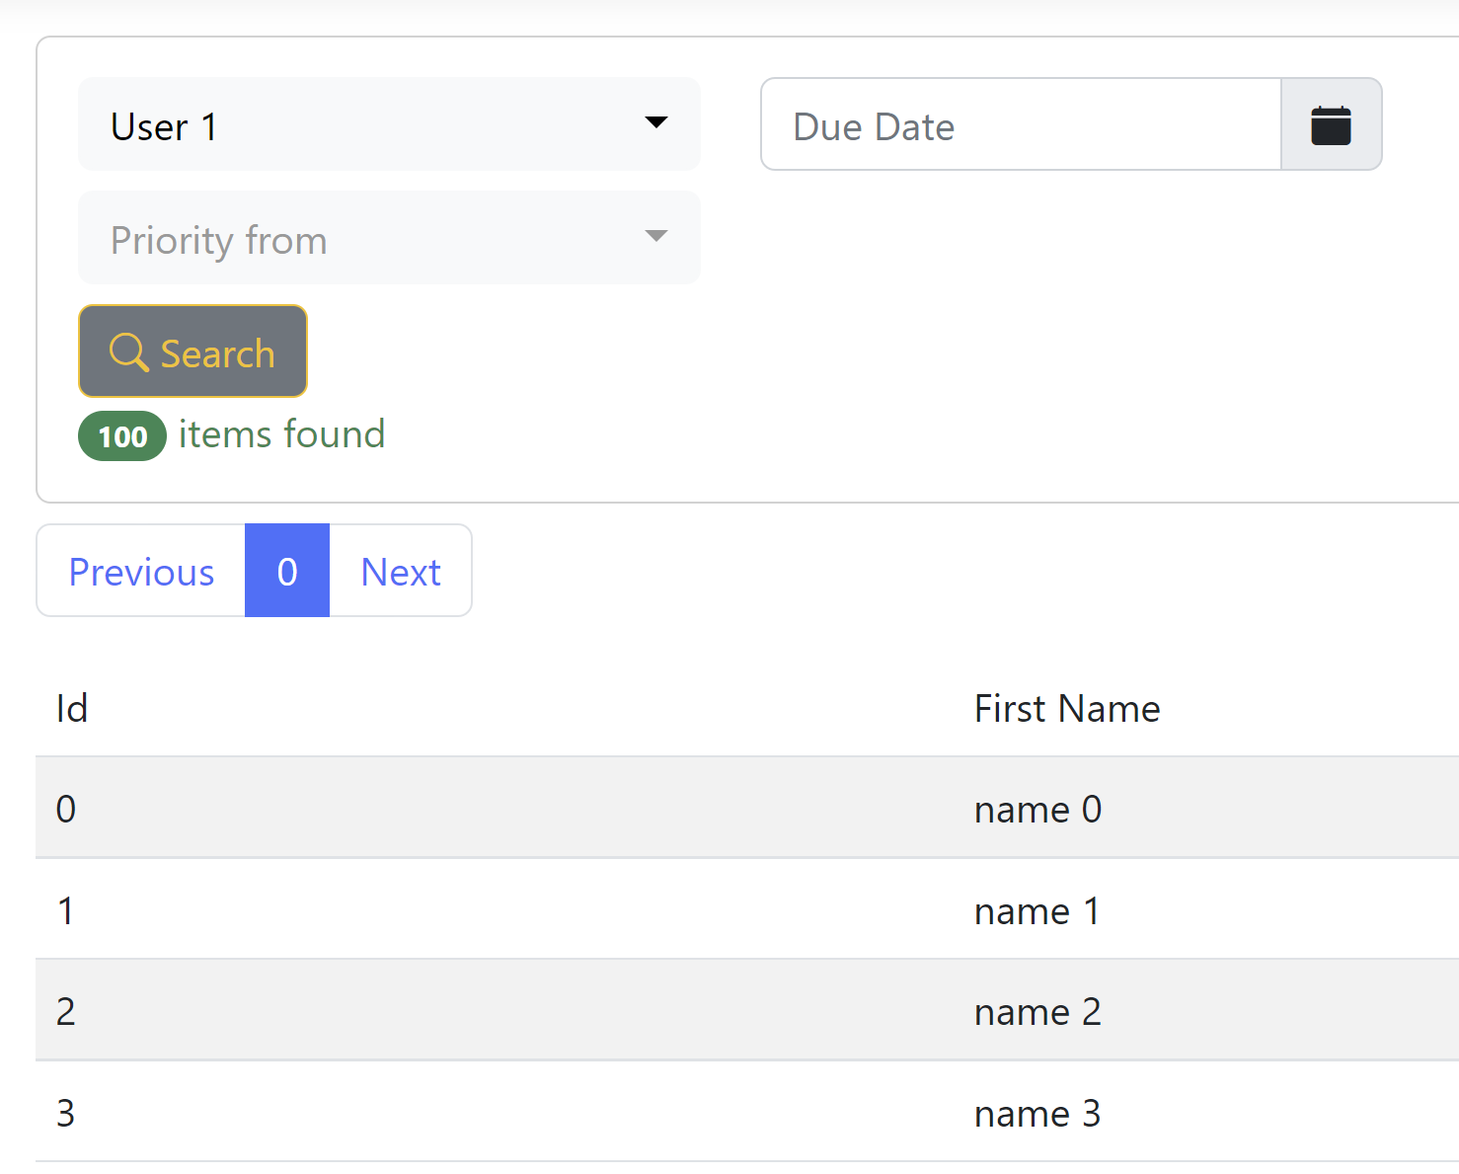
Task: Go to the Next page
Action: click(401, 571)
